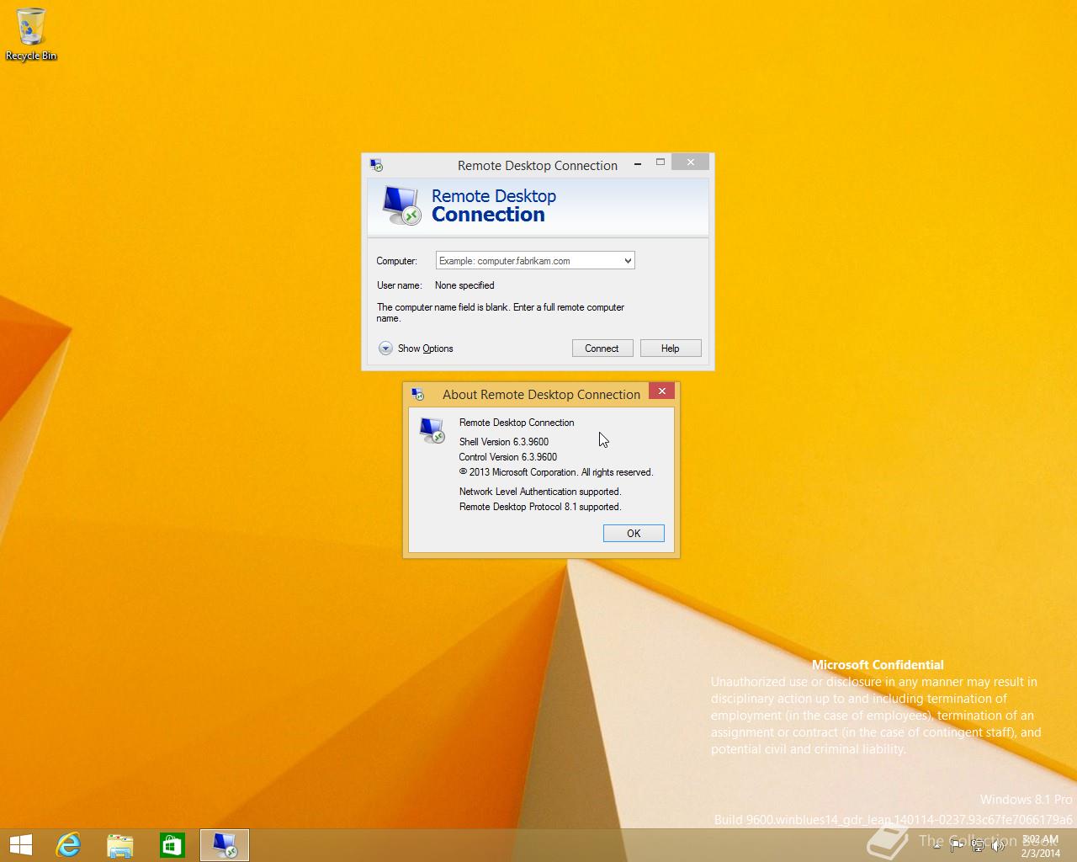Click the '2013 Microsoft Corporation' copyright line
1077x862 pixels.
[x=556, y=472]
